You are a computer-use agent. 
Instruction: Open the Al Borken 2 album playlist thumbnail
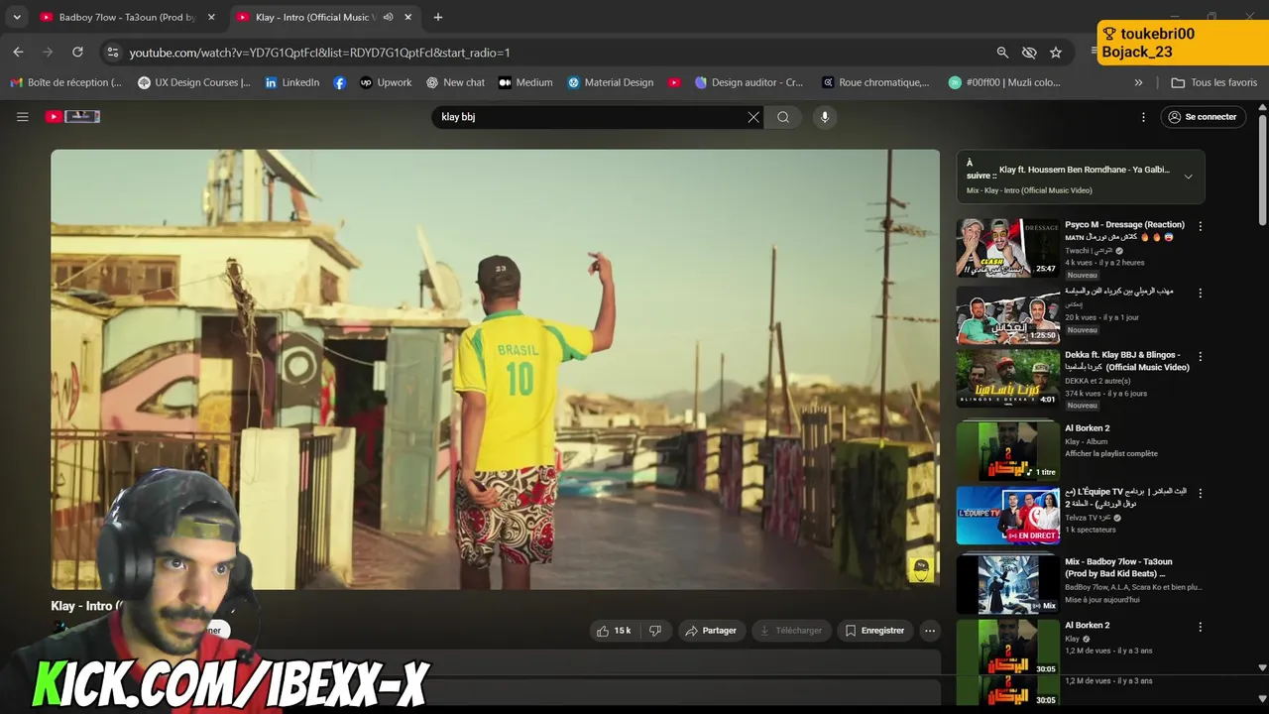tap(1007, 451)
